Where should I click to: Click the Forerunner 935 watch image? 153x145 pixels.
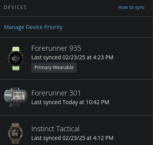point(16,59)
